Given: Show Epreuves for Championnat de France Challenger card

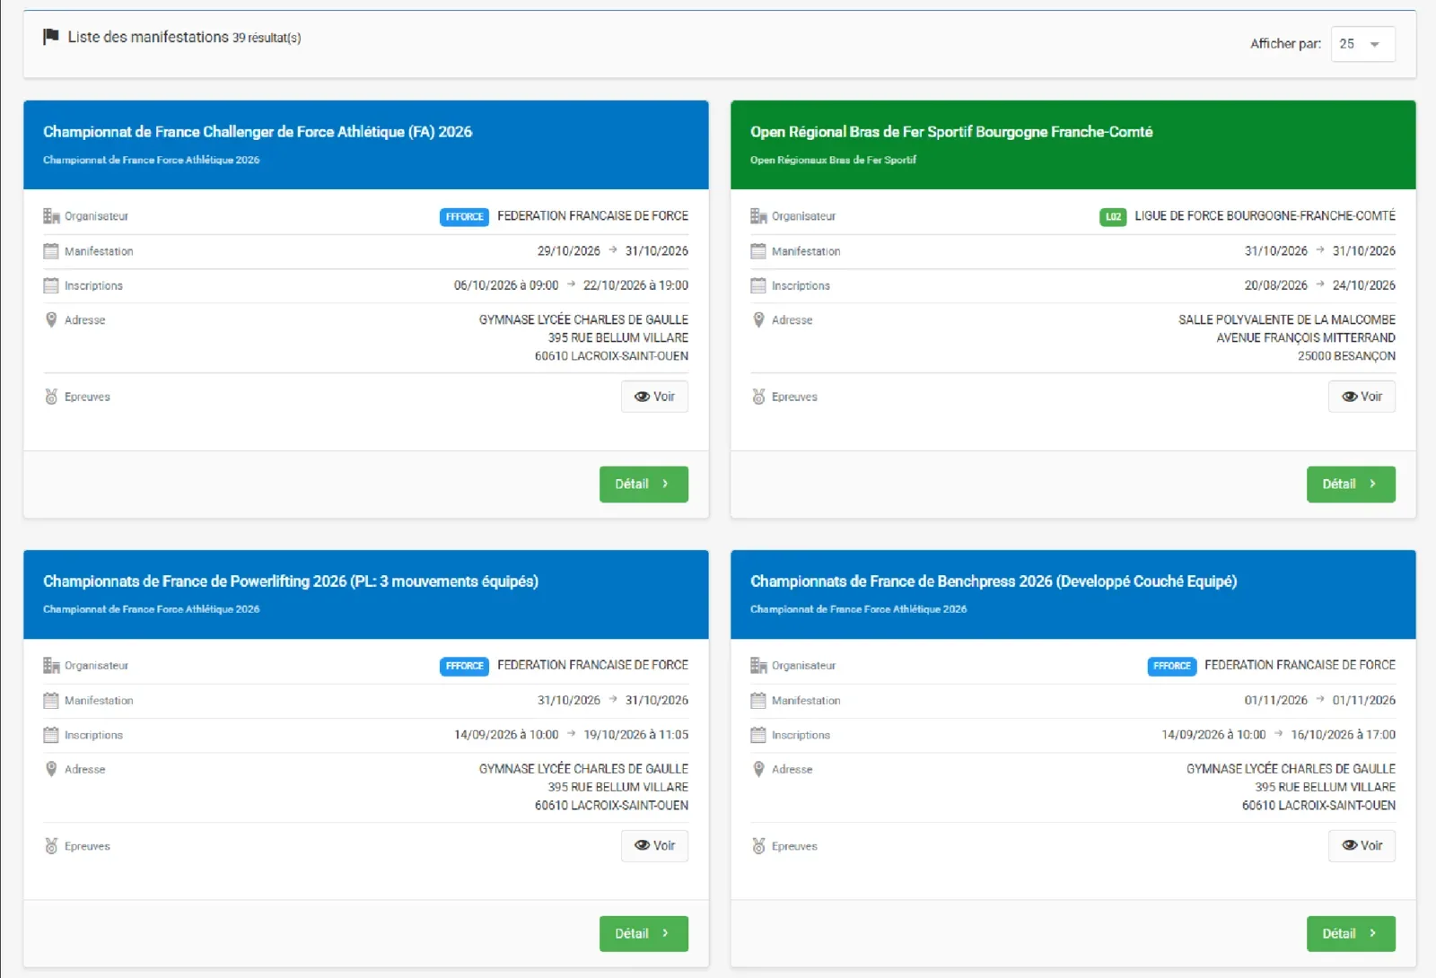Looking at the screenshot, I should point(654,397).
